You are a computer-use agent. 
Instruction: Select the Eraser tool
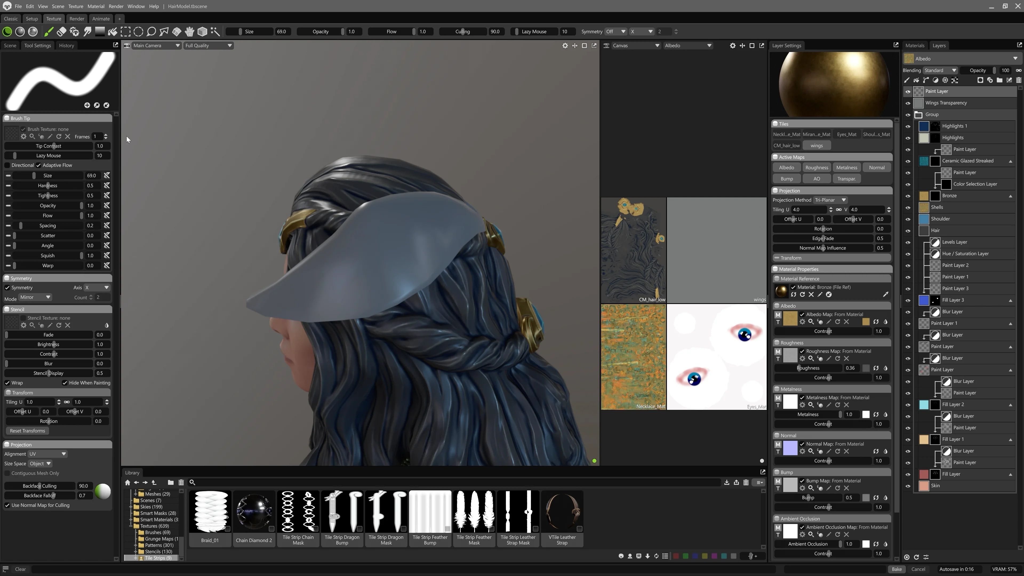(x=61, y=31)
